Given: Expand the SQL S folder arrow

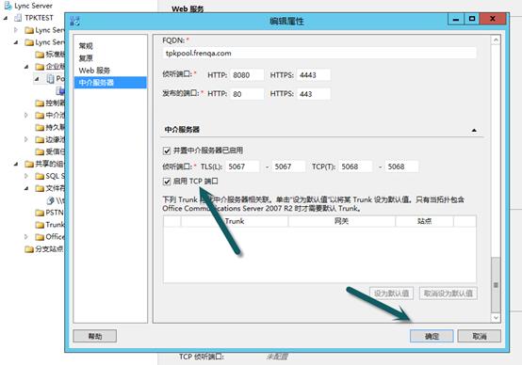Looking at the screenshot, I should (26, 176).
